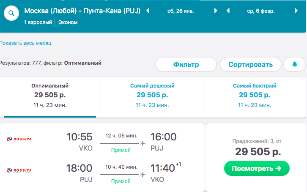
Task: Click the Москва - Пунта-Кана route field
Action: coord(82,11)
